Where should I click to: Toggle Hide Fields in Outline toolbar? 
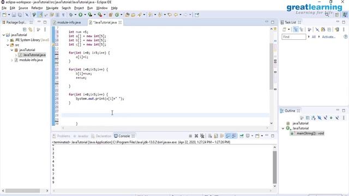click(320, 118)
